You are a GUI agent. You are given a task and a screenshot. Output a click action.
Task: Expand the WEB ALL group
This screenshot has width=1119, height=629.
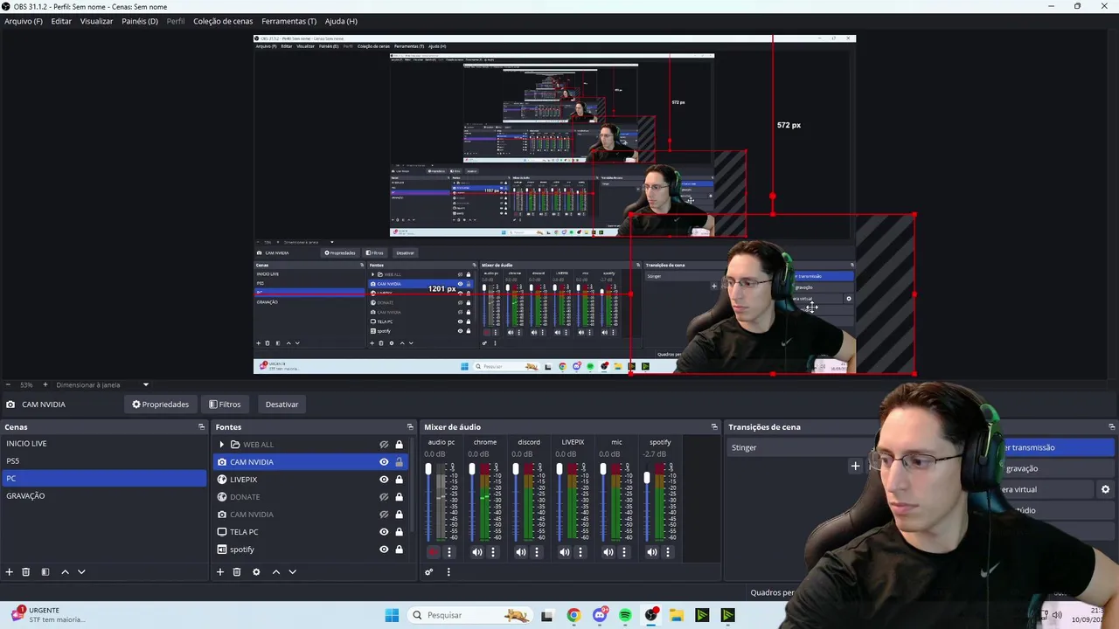point(221,445)
